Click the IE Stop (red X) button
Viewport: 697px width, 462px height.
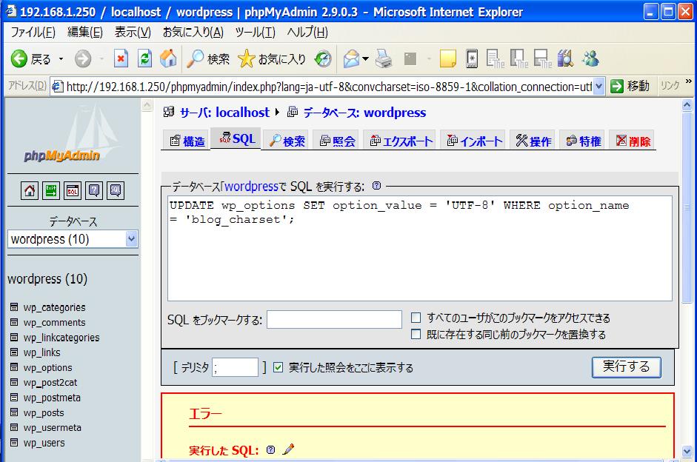point(121,58)
